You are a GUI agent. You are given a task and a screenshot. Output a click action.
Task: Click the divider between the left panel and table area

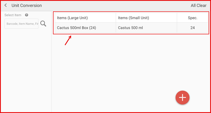pyautogui.click(x=51, y=66)
